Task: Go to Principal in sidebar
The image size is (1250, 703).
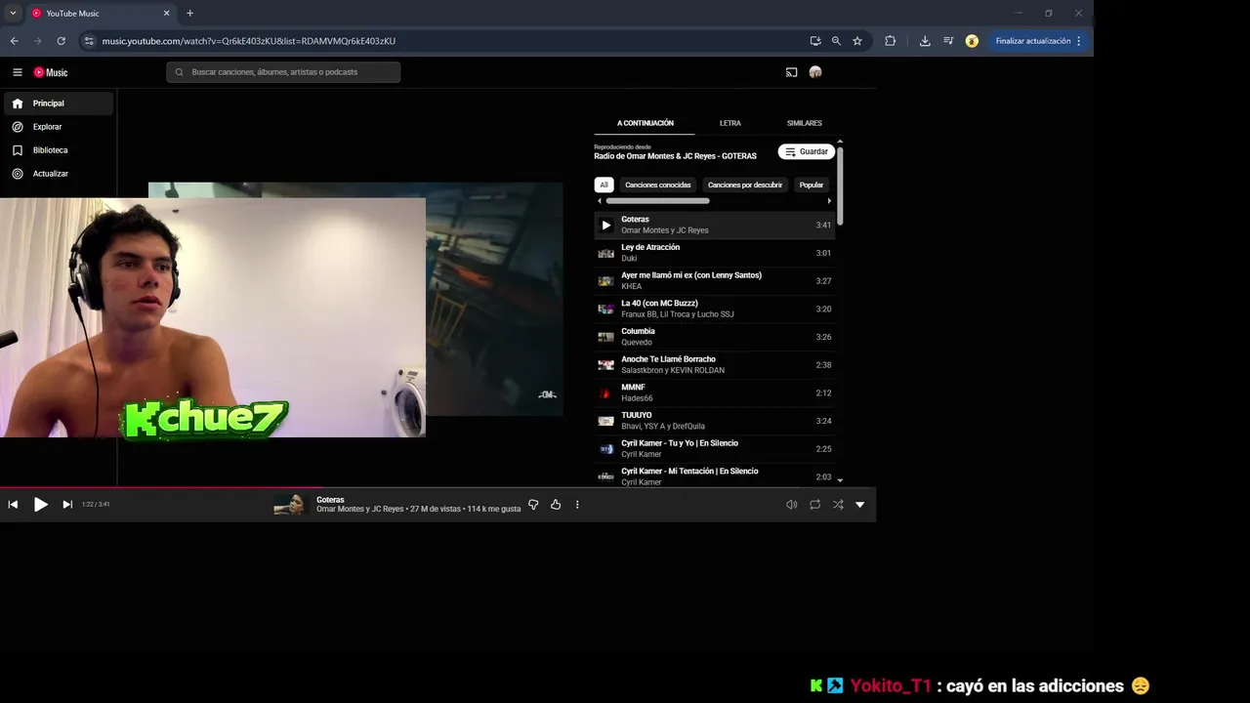Action: point(59,103)
